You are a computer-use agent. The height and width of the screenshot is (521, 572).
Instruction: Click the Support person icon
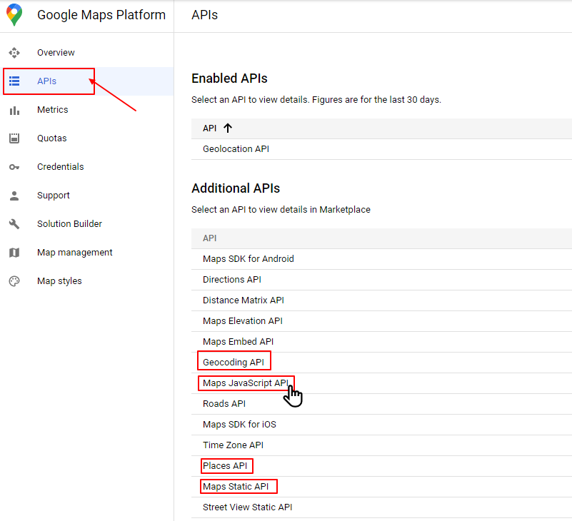[x=14, y=196]
